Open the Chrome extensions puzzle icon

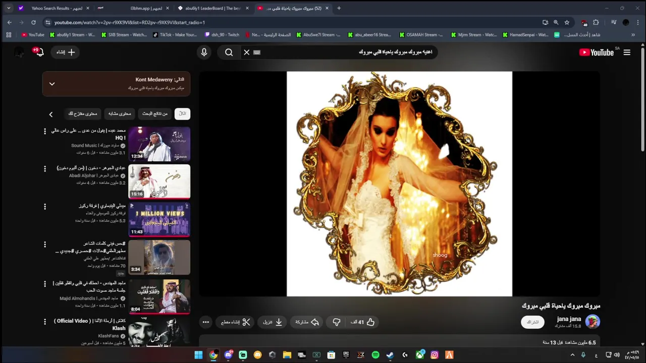(x=596, y=22)
